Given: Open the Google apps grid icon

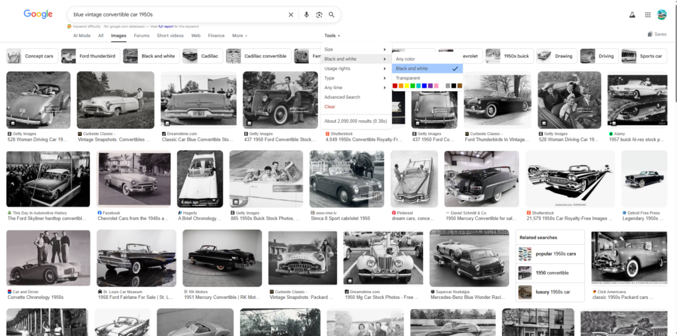Looking at the screenshot, I should click(x=648, y=15).
